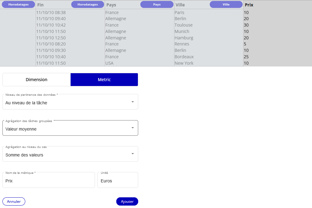Click the purple Ville chip
Screen dimensions: 312x208
point(226,5)
